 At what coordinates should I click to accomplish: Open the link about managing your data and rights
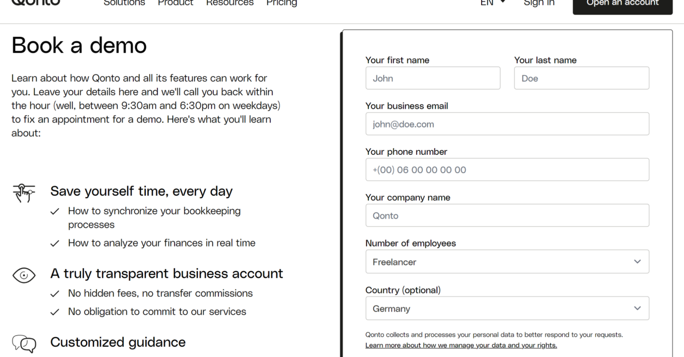(x=461, y=346)
